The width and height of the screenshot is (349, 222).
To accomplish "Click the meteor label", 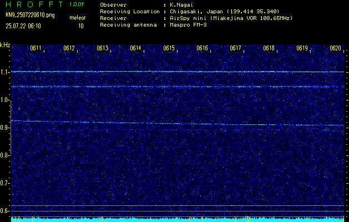I will tap(78, 18).
